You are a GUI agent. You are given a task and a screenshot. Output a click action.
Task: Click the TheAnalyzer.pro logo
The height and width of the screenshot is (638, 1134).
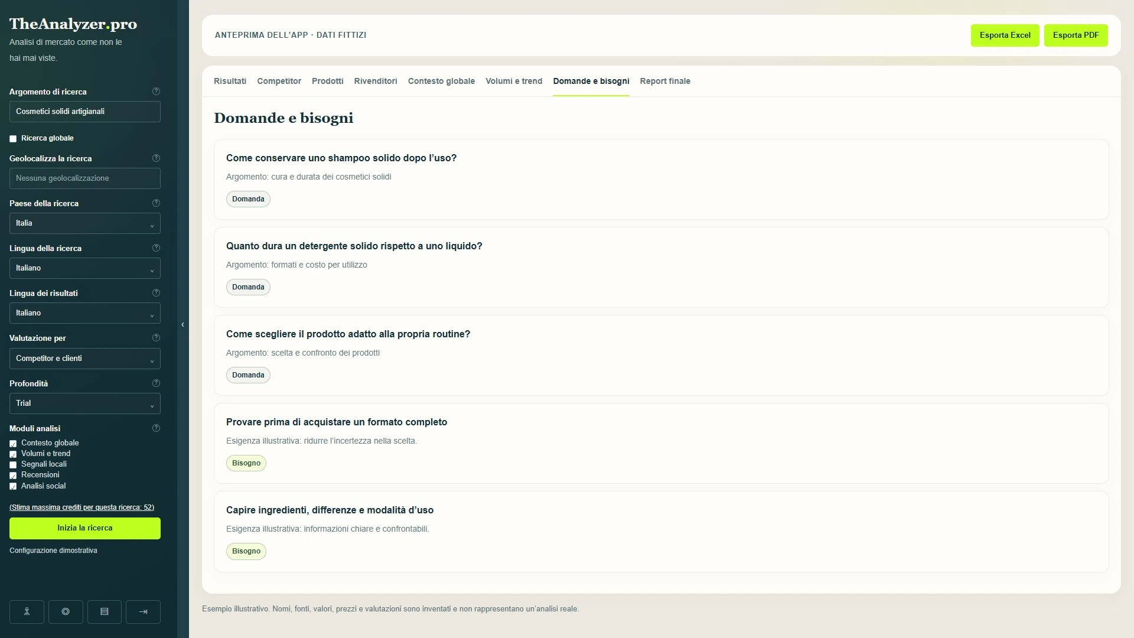[73, 24]
